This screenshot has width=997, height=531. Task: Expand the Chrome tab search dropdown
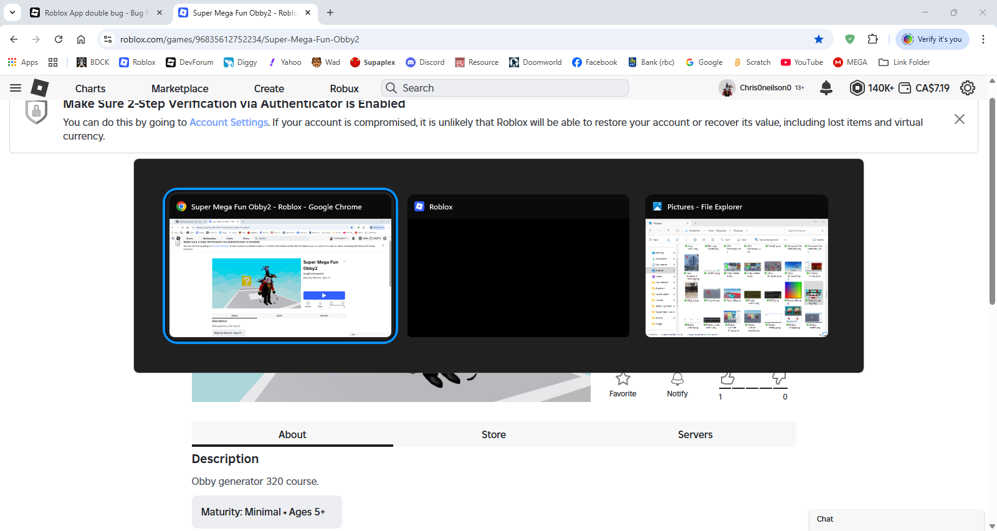(12, 12)
